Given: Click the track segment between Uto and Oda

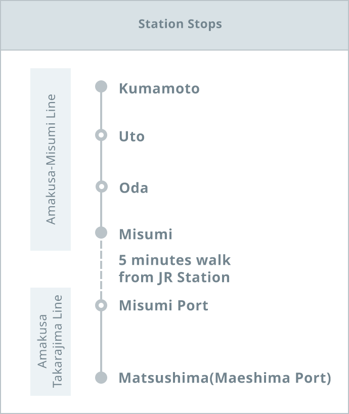Looking at the screenshot, I should [101, 161].
